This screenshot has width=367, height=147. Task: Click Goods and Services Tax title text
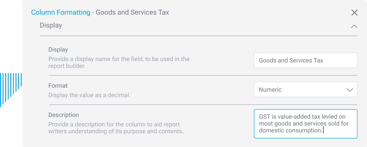pyautogui.click(x=132, y=12)
